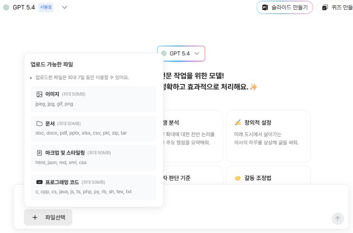
Task: Click the c, cpp, cs, java extension list
Action: (x=83, y=192)
